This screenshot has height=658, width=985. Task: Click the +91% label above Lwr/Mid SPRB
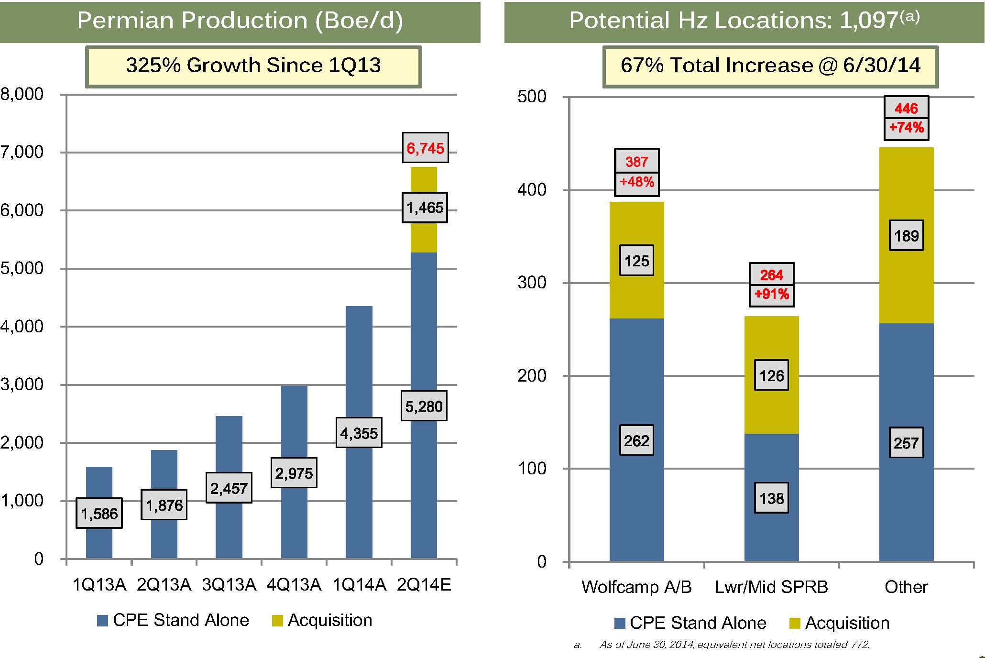[771, 294]
